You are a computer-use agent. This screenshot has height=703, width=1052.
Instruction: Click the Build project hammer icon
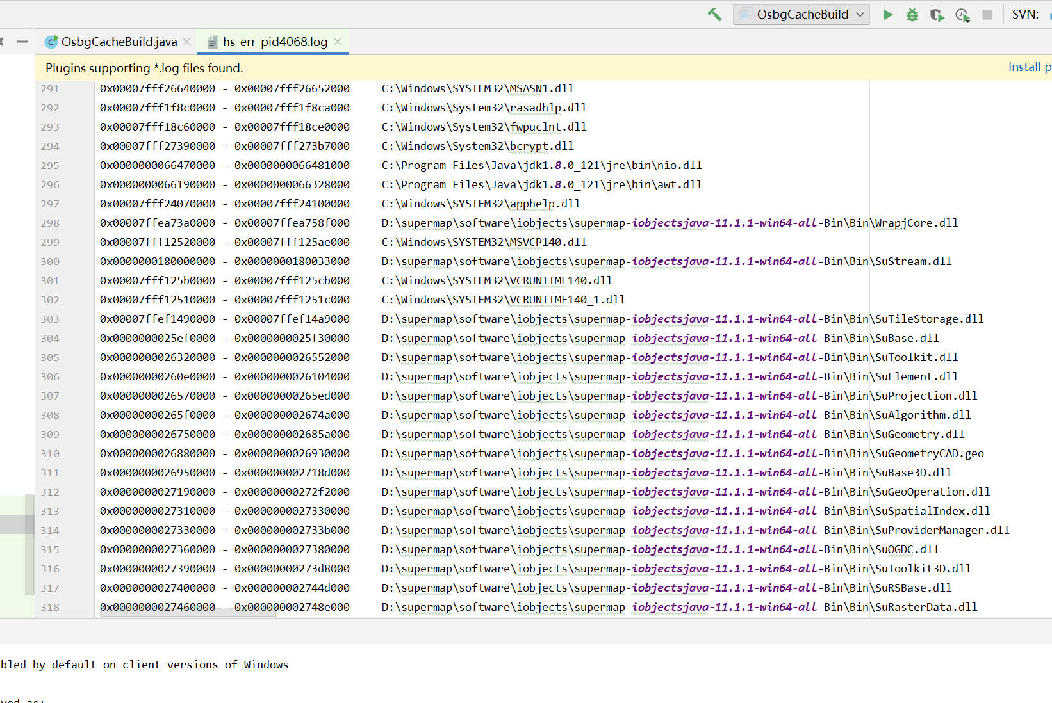click(x=714, y=14)
